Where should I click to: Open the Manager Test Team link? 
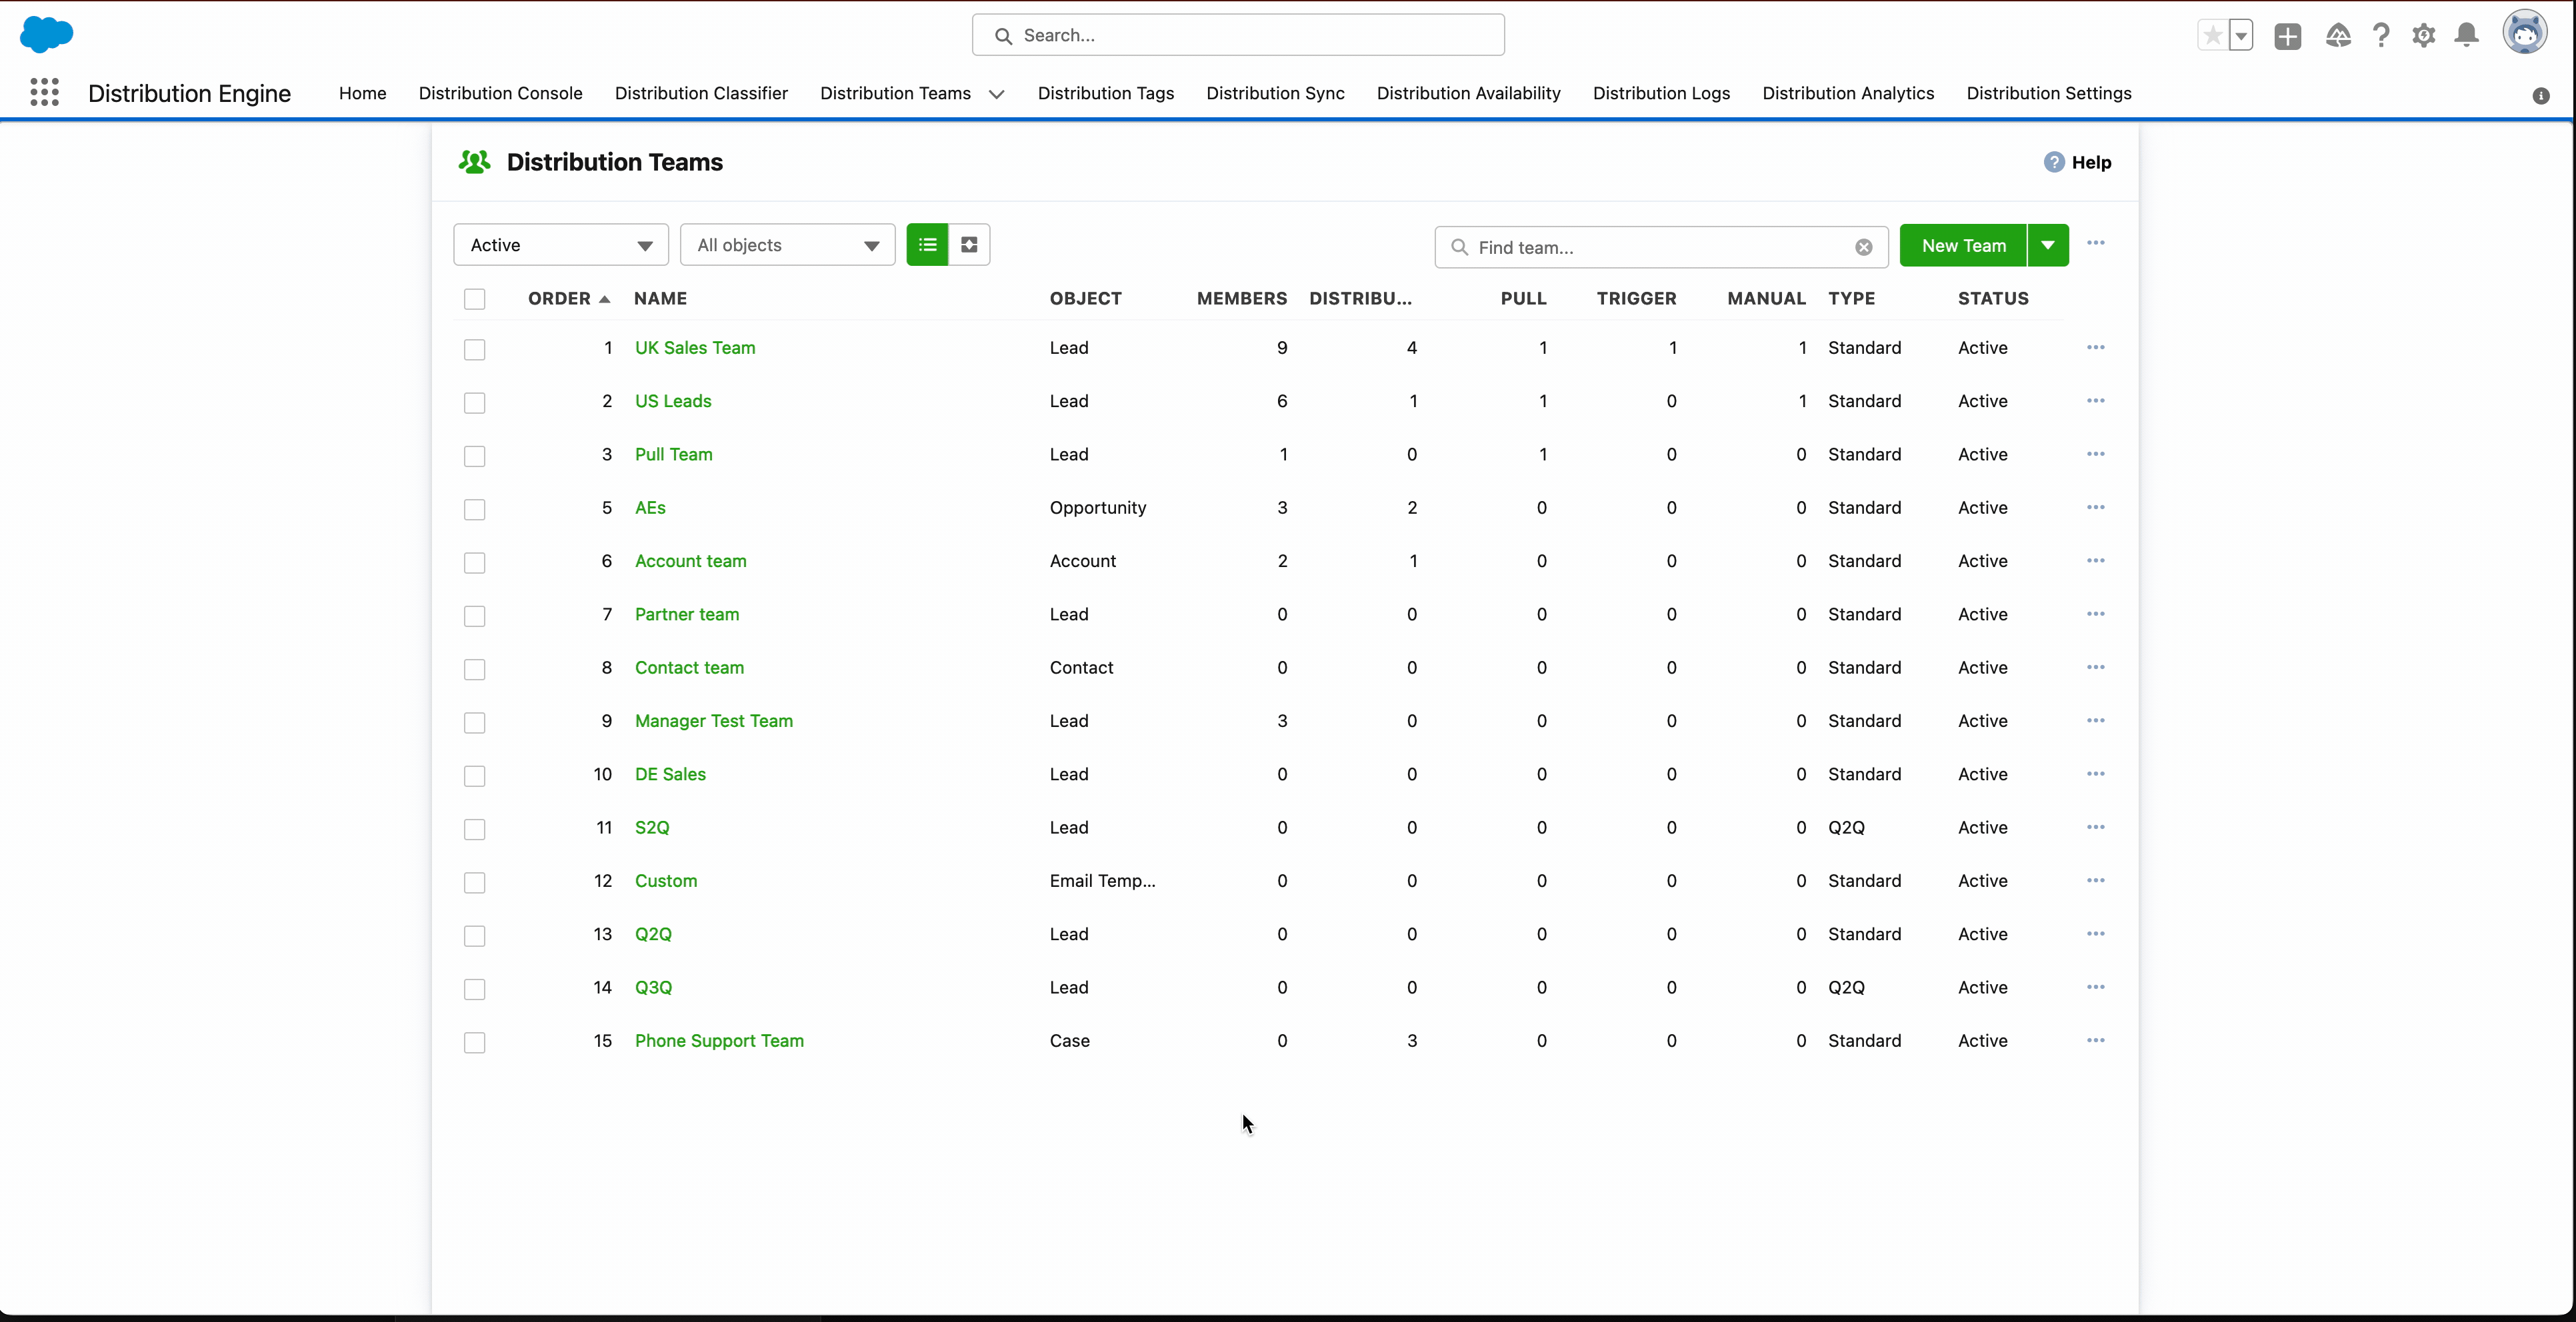click(x=714, y=720)
